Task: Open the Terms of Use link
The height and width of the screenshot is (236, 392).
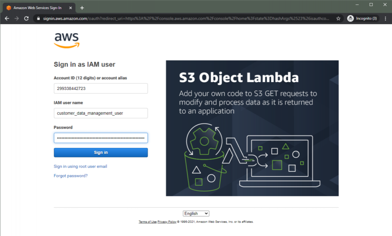Action: [147, 222]
